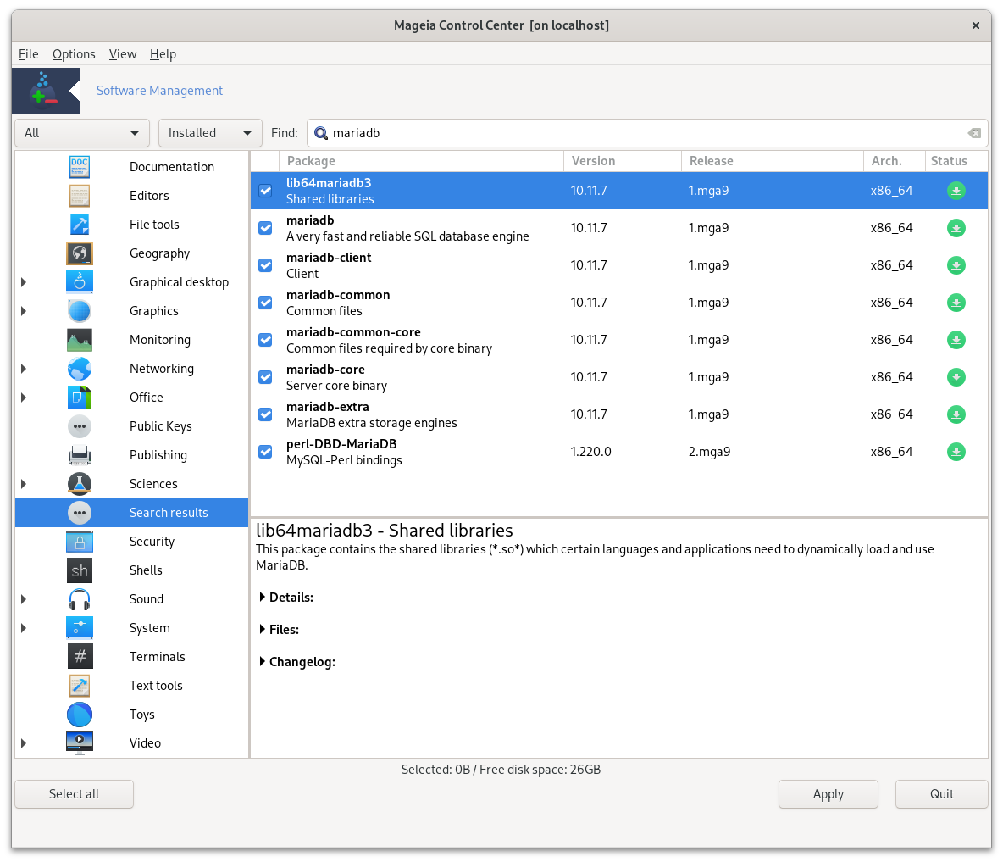The image size is (1003, 862).
Task: Sort by the Arch. column header
Action: click(894, 161)
